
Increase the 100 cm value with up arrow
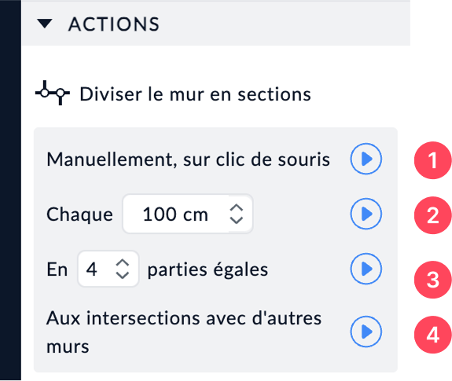coord(237,208)
